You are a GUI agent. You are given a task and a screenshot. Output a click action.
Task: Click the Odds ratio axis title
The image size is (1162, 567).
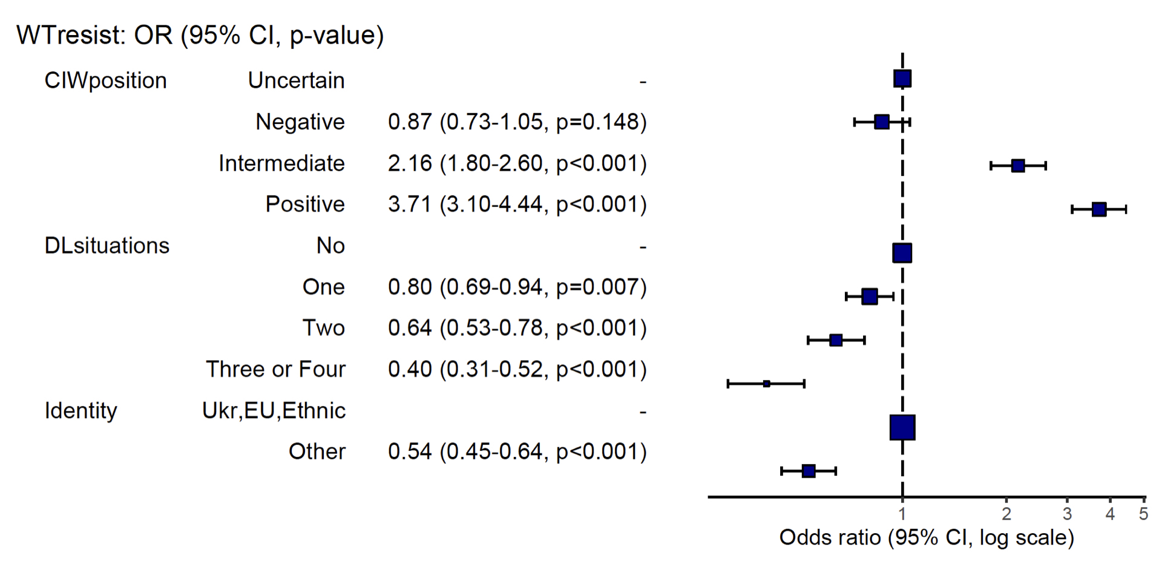[x=927, y=537]
